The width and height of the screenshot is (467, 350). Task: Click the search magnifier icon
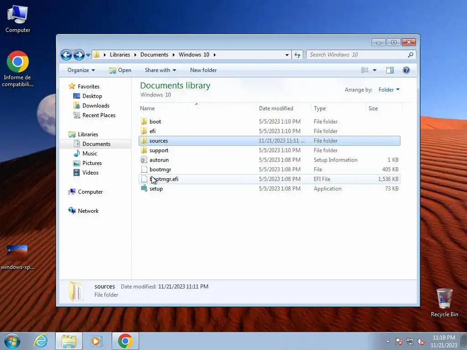[x=410, y=55]
